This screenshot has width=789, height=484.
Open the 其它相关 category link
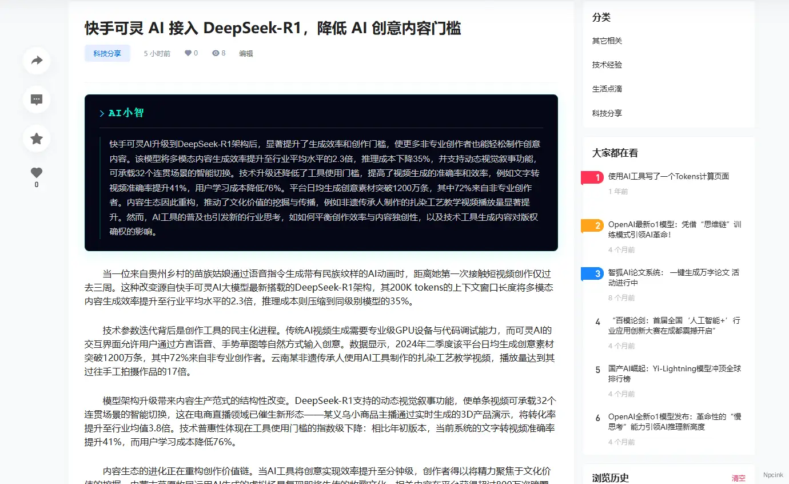tap(607, 41)
